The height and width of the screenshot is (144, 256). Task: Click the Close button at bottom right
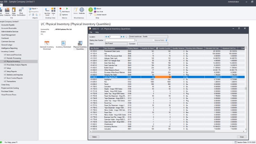[242, 137]
